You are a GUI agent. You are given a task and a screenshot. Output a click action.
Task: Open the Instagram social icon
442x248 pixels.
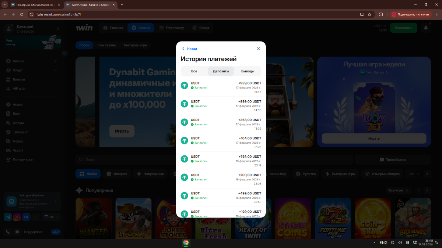point(17,217)
